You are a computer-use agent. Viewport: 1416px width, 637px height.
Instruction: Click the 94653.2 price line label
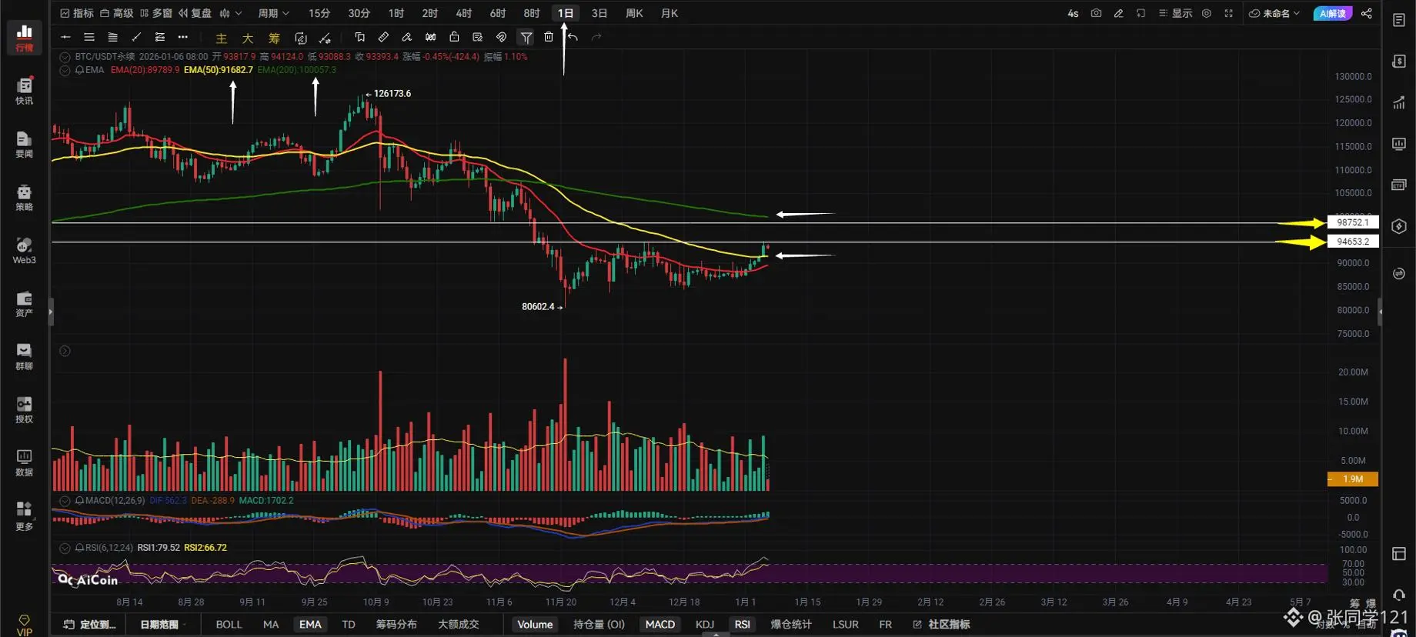pyautogui.click(x=1353, y=242)
